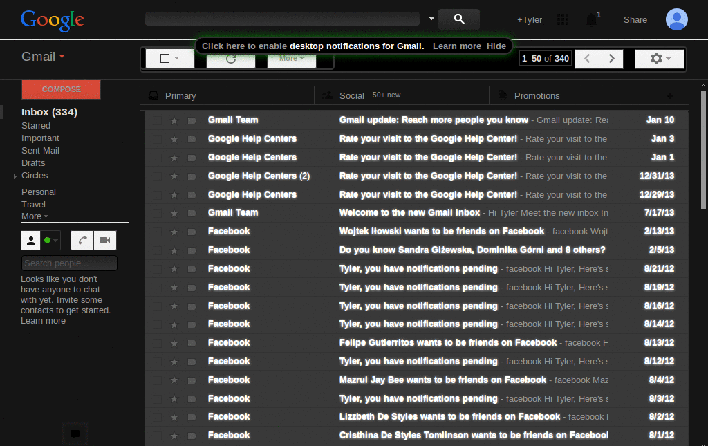
Task: Open the Sent Mail folder
Action: pyautogui.click(x=40, y=150)
